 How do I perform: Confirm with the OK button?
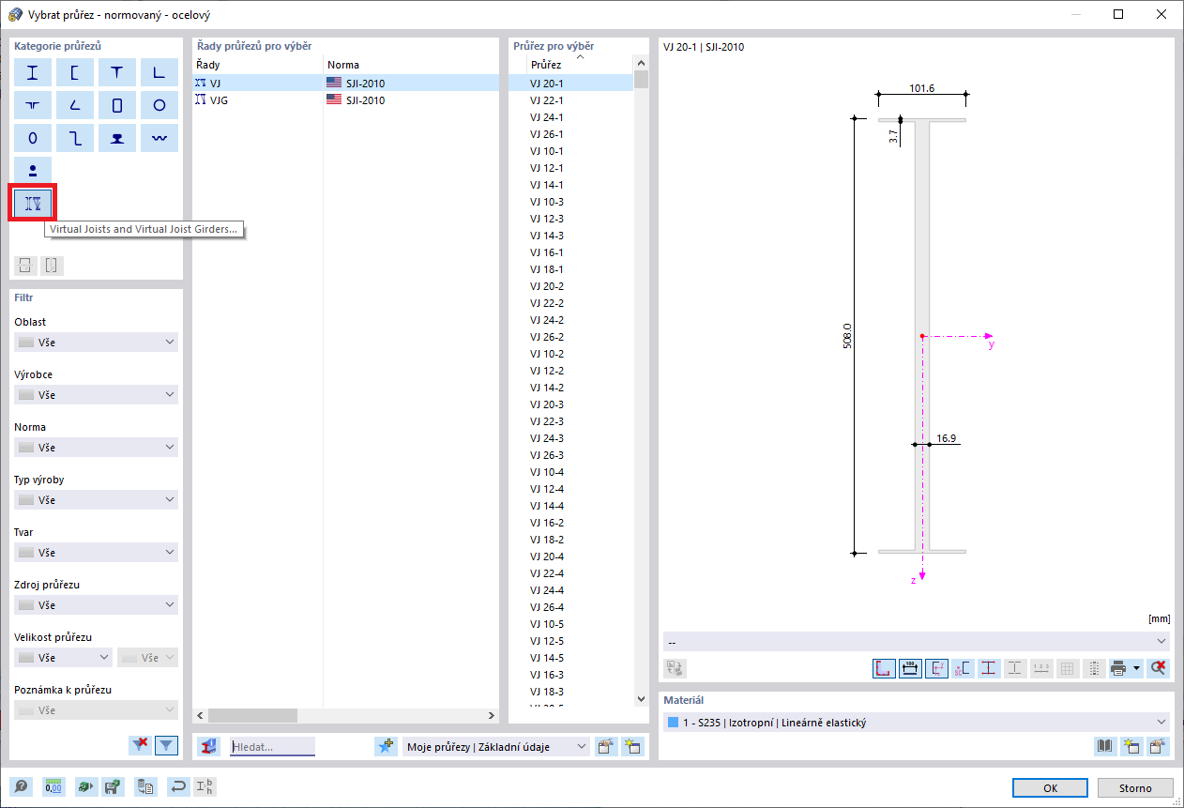[x=1051, y=788]
